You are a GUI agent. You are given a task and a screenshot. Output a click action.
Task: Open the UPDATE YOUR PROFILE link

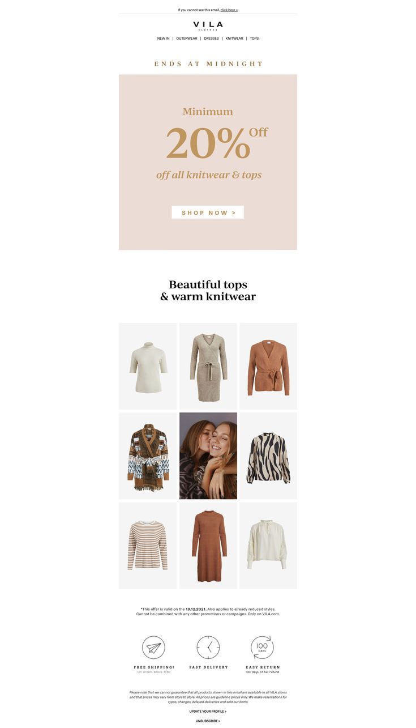(208, 712)
